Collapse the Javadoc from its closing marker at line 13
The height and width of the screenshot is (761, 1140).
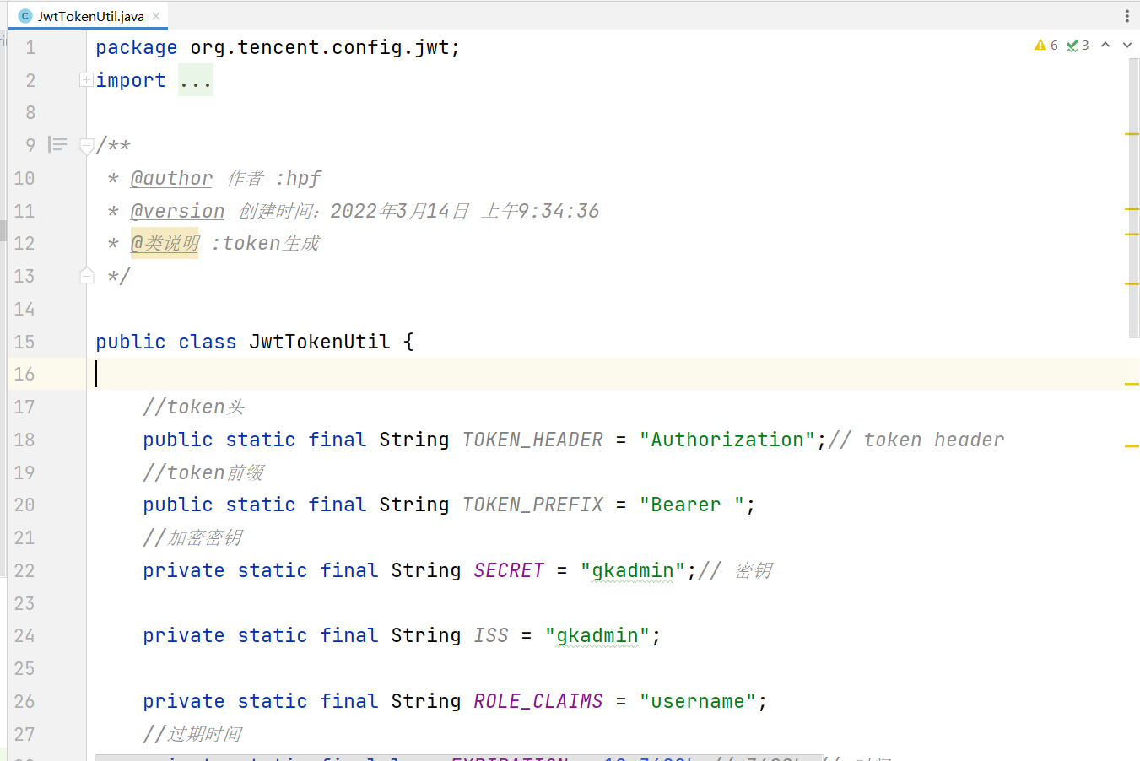pyautogui.click(x=86, y=276)
